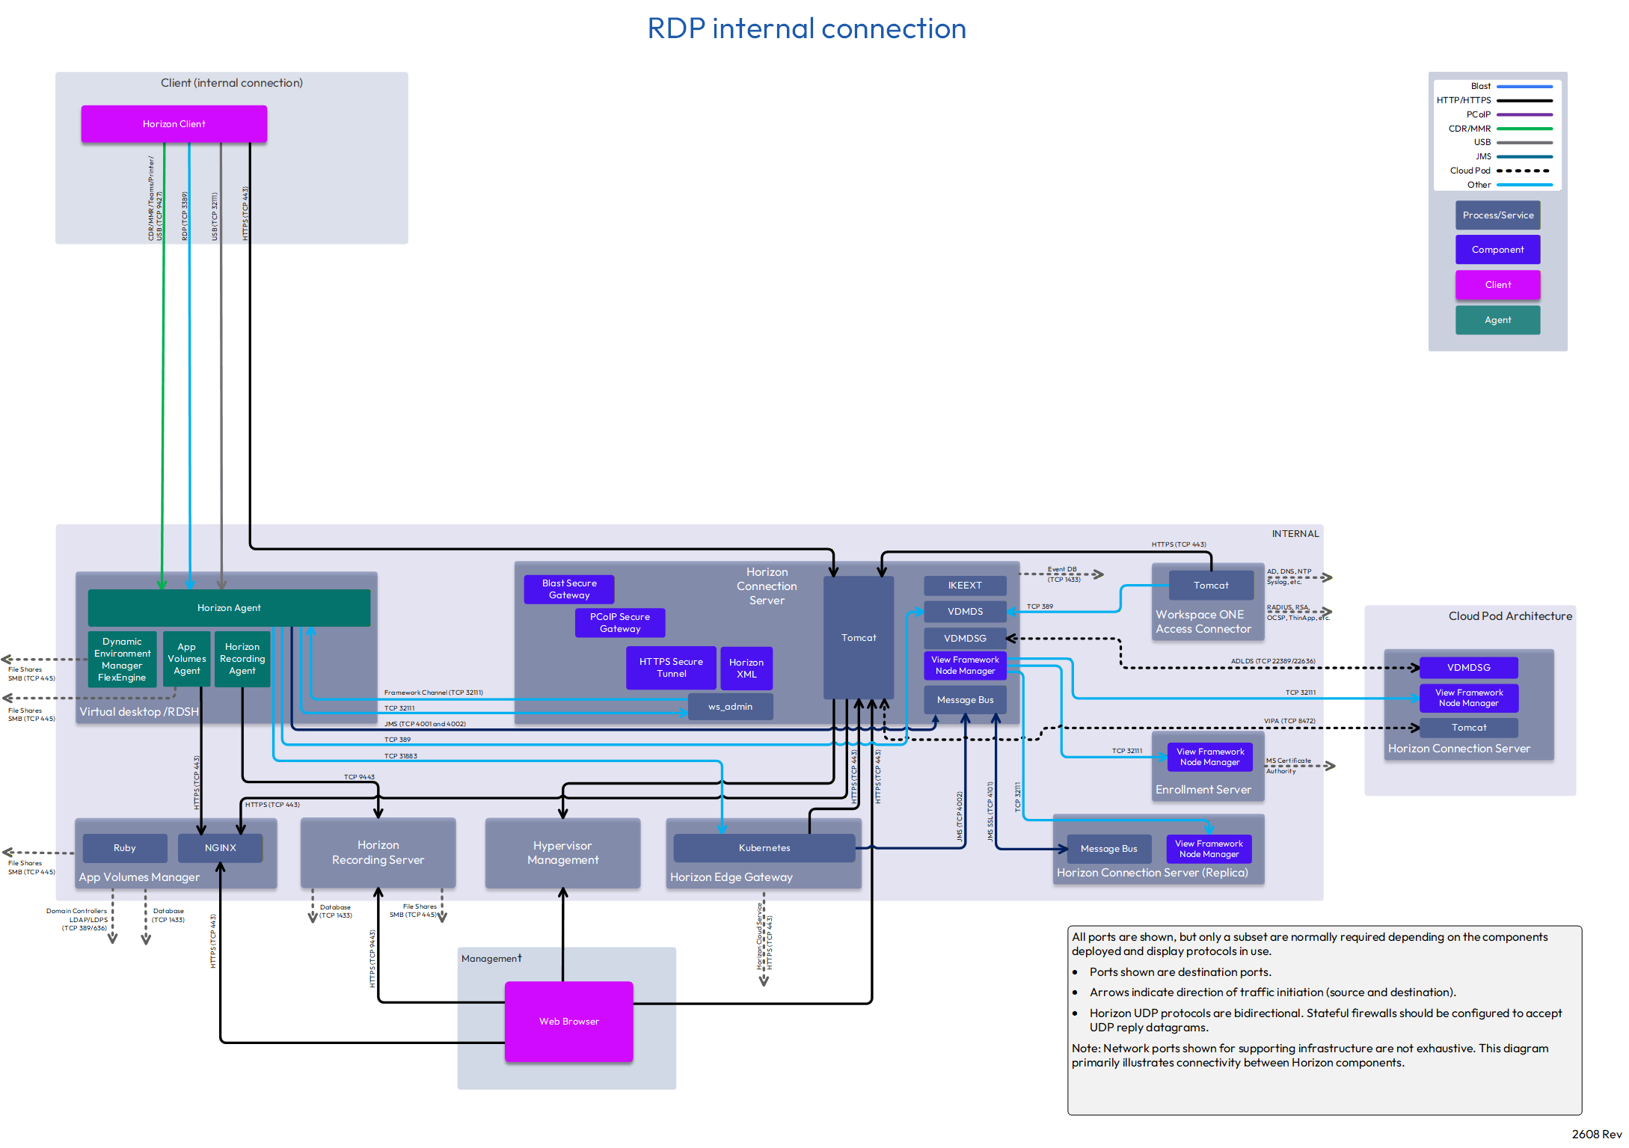The width and height of the screenshot is (1629, 1148).
Task: Select the Message Bus in Connection Server
Action: (965, 700)
